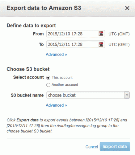This screenshot has width=135, height=155.
Task: Click the 'Another account' label text
Action: point(65,85)
